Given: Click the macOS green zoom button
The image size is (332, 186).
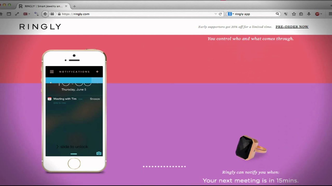Looking at the screenshot, I should pyautogui.click(x=9, y=5).
